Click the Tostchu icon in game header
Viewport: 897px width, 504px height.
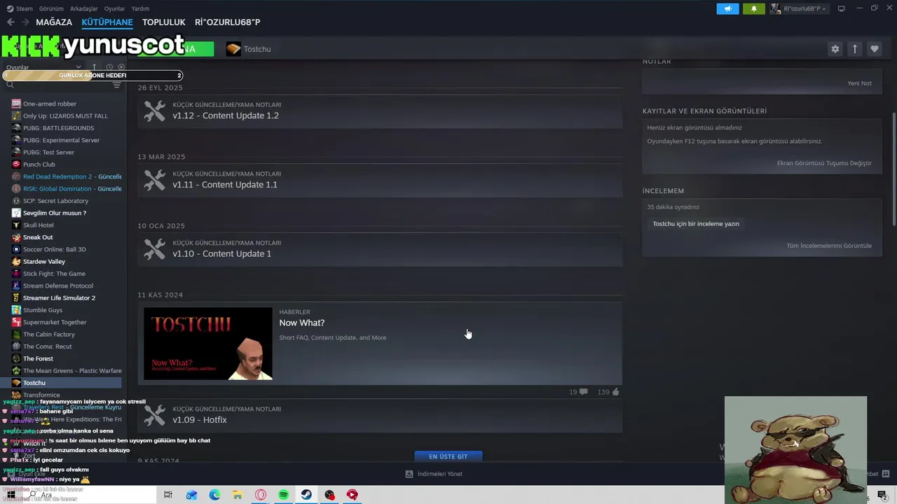(x=233, y=49)
